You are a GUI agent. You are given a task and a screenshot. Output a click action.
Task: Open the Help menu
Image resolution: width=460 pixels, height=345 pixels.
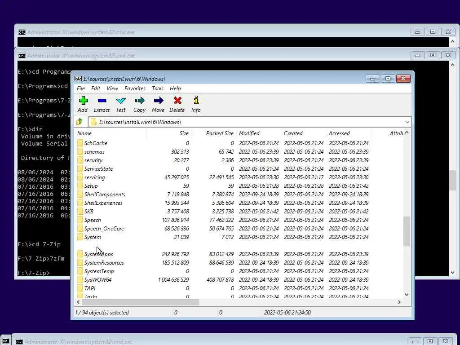[175, 88]
